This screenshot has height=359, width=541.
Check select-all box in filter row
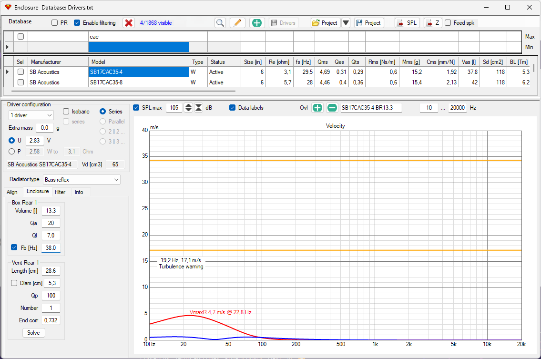click(x=20, y=37)
